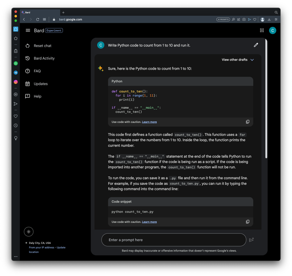Image resolution: width=292 pixels, height=276 pixels.
Task: Open the lightbulb icon in sidebar
Action: click(x=16, y=138)
